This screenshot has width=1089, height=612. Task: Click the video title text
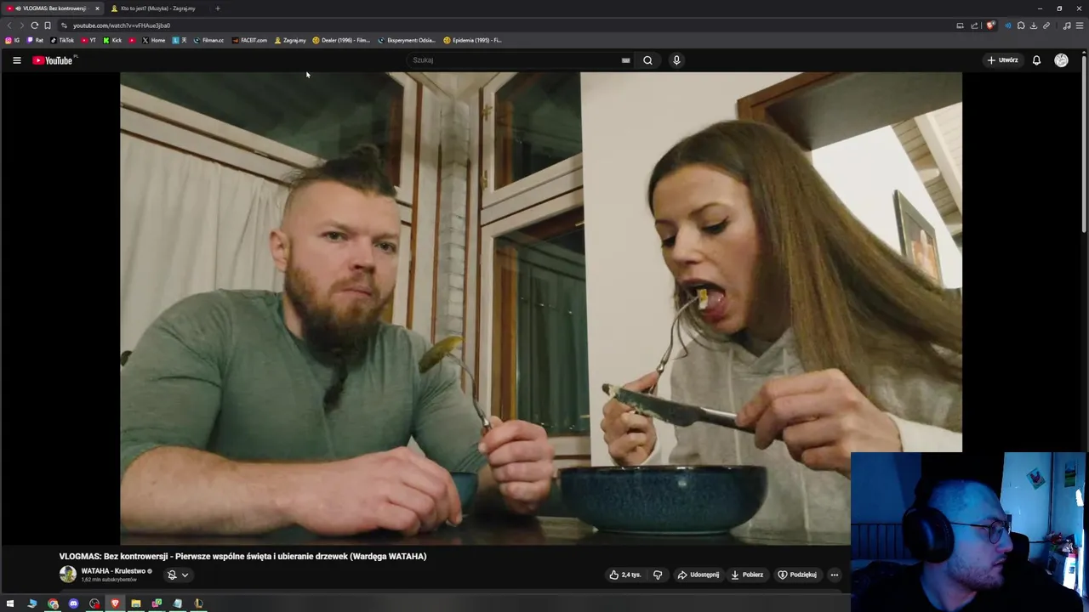242,556
